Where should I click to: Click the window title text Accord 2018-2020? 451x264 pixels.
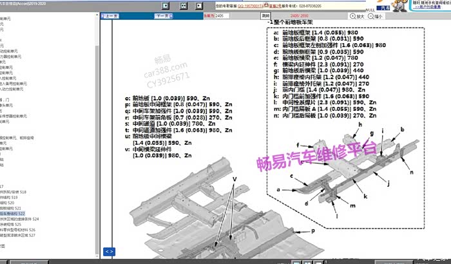click(23, 3)
